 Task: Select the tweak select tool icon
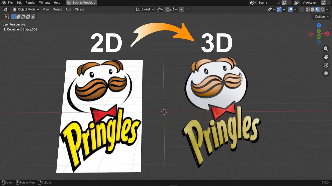[6, 17]
